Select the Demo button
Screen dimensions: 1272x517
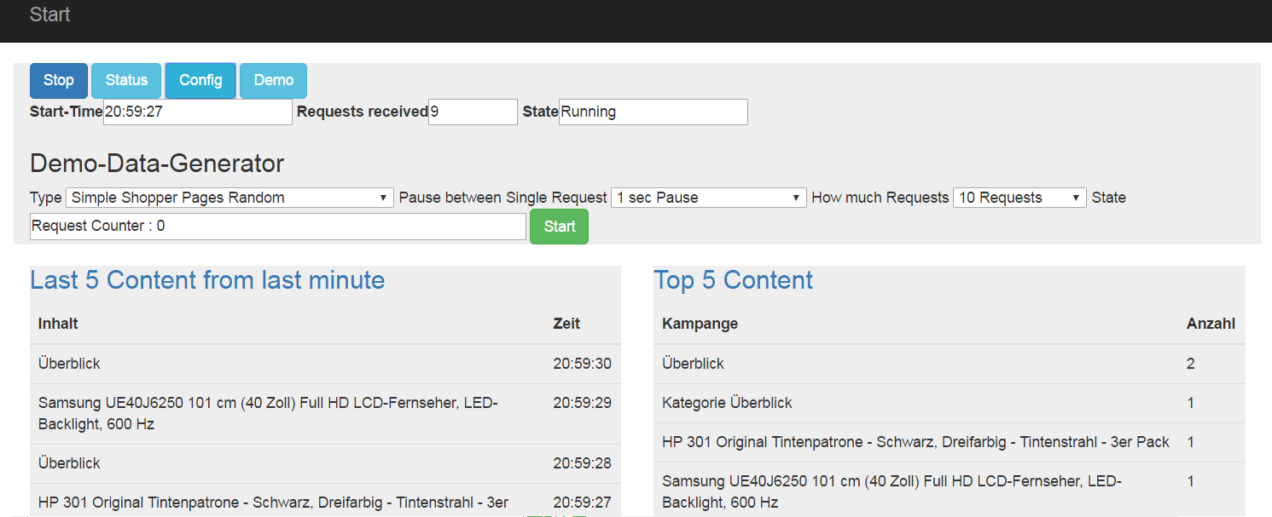[x=273, y=80]
